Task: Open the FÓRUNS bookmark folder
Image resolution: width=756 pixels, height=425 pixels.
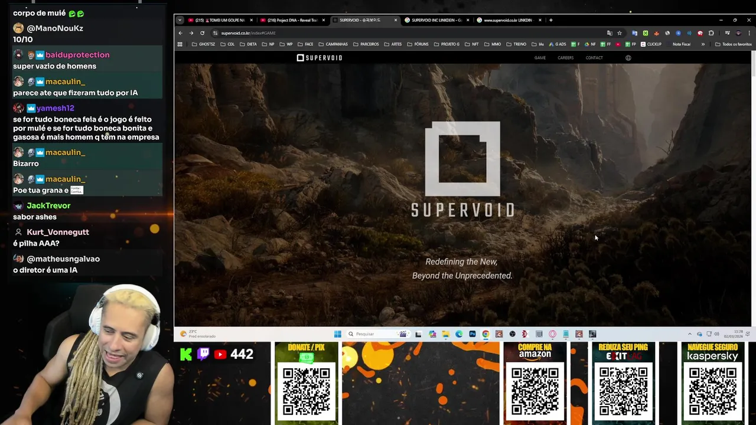Action: coord(418,44)
